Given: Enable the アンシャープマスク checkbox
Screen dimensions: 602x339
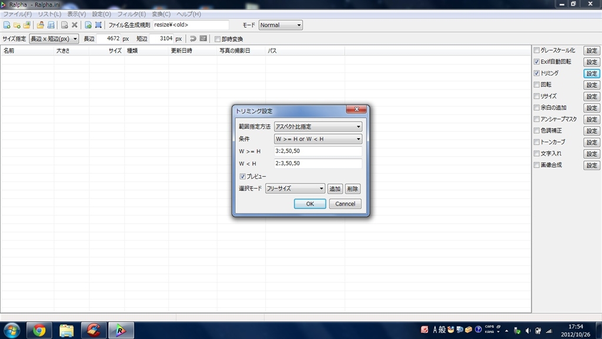Looking at the screenshot, I should point(537,119).
